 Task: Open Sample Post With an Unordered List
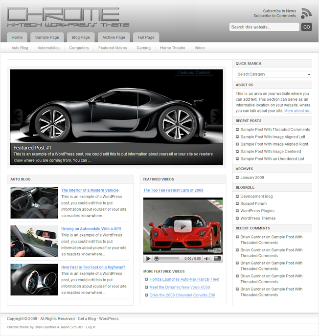[x=272, y=158]
